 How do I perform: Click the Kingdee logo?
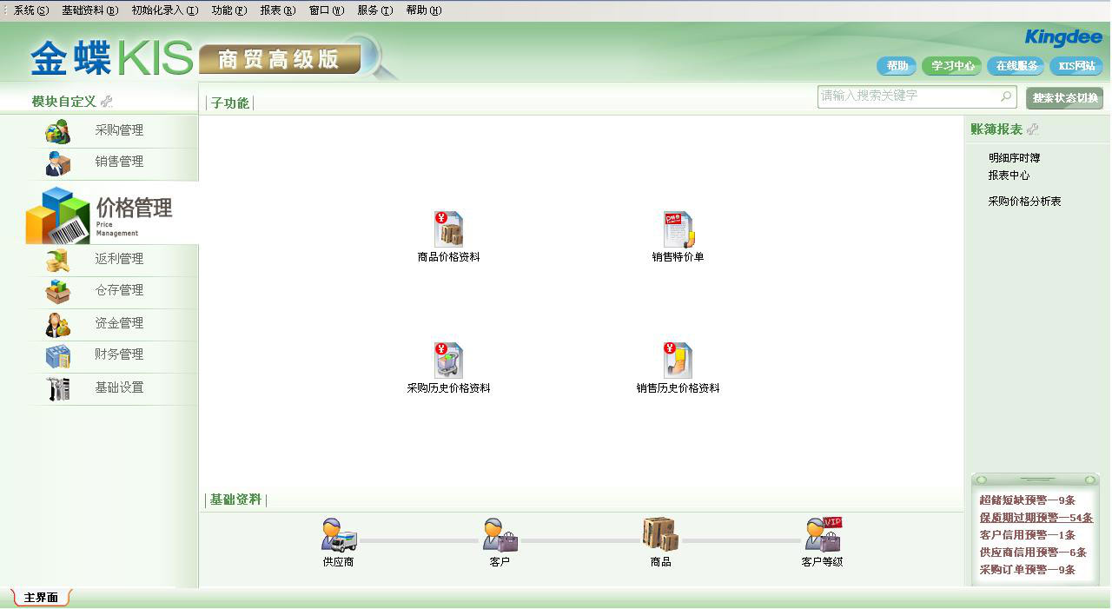(1063, 37)
